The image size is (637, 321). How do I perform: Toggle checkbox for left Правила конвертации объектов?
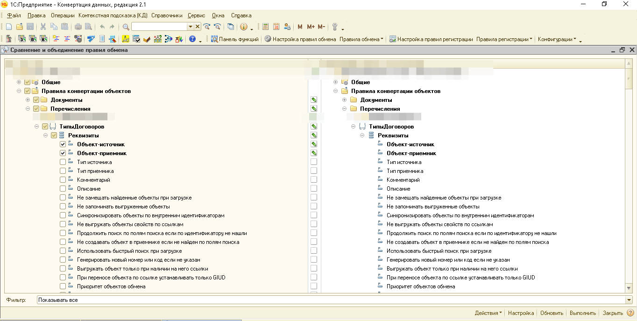coord(27,91)
